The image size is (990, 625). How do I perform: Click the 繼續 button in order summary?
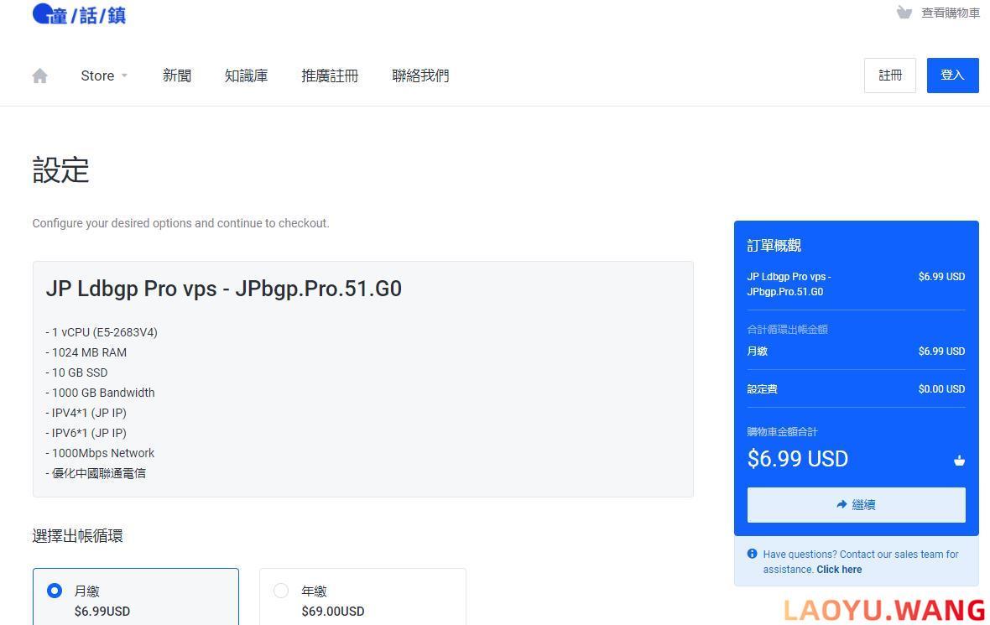pyautogui.click(x=856, y=504)
